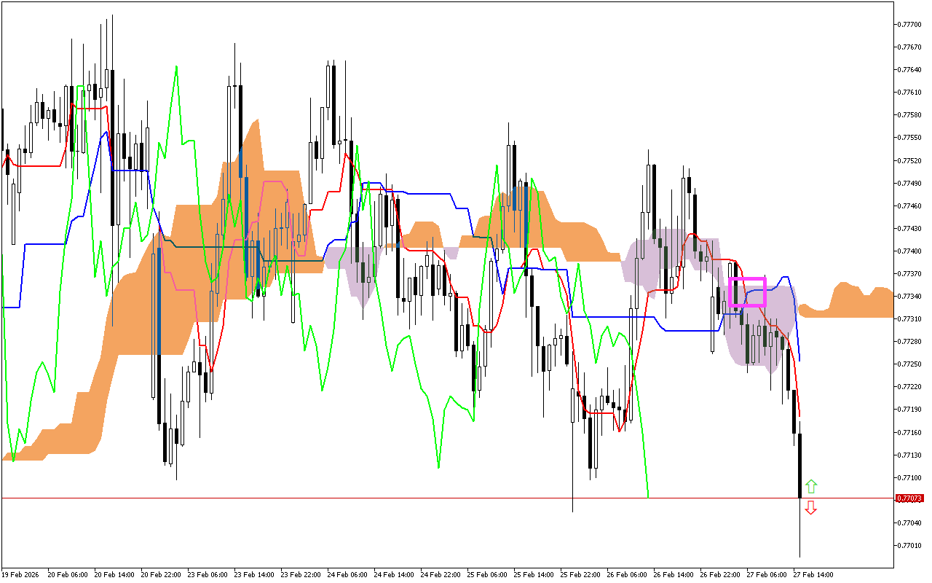Viewport: 932px width, 583px height.
Task: Click the 0.77010 price scale label
Action: [908, 545]
